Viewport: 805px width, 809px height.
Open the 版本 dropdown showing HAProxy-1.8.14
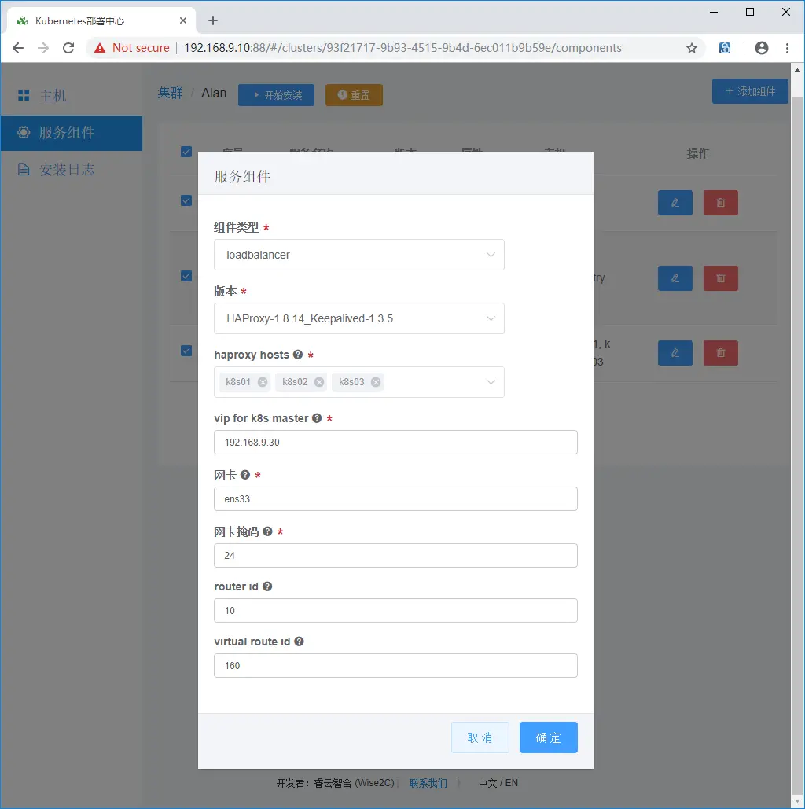tap(358, 318)
